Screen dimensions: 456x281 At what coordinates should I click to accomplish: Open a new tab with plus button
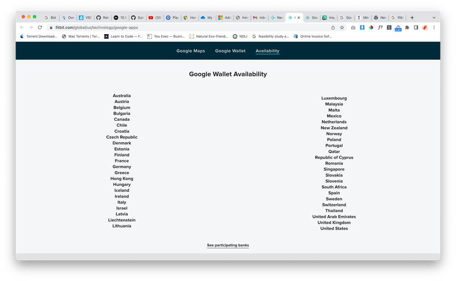[412, 18]
